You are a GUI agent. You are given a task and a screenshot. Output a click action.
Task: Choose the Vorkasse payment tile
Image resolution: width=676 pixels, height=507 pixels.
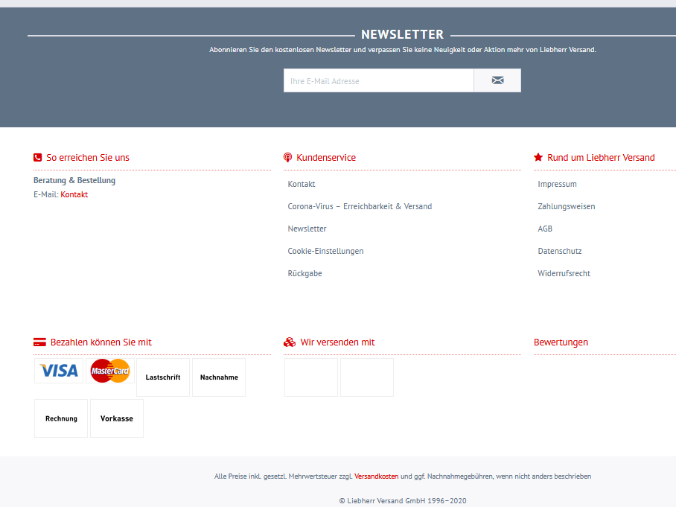[x=117, y=418]
